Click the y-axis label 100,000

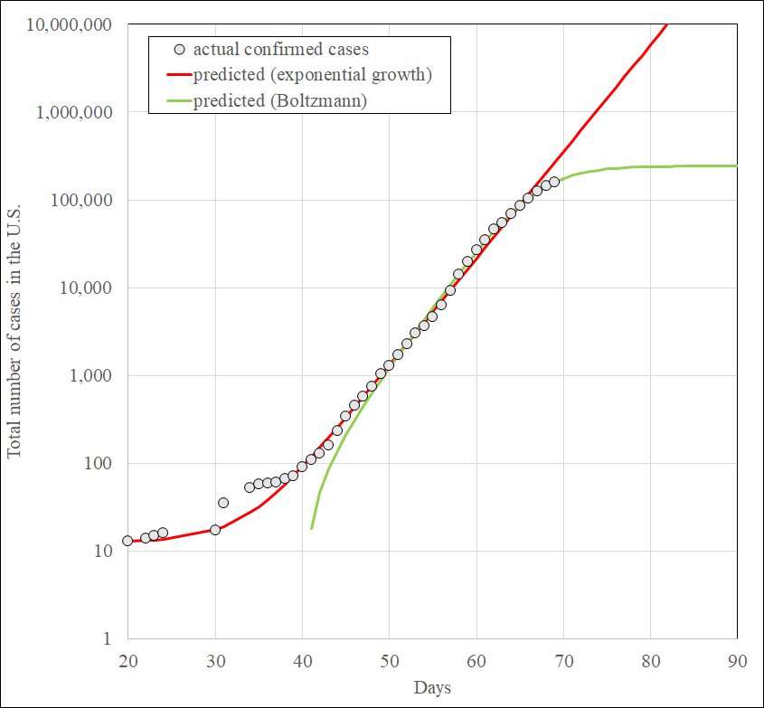point(81,200)
